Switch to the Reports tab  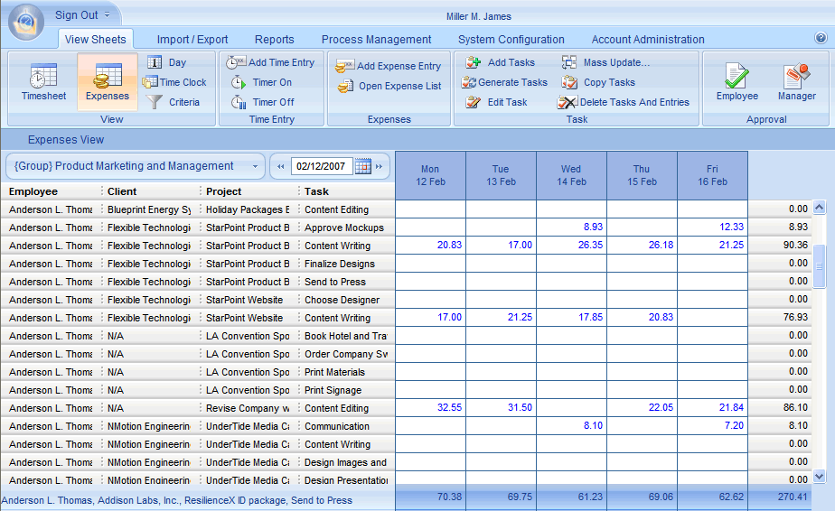pos(274,40)
